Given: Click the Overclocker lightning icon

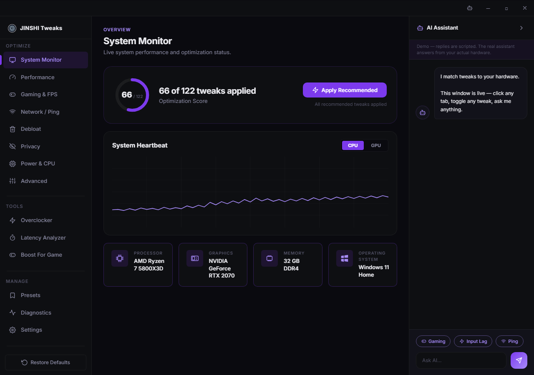Looking at the screenshot, I should [x=13, y=220].
